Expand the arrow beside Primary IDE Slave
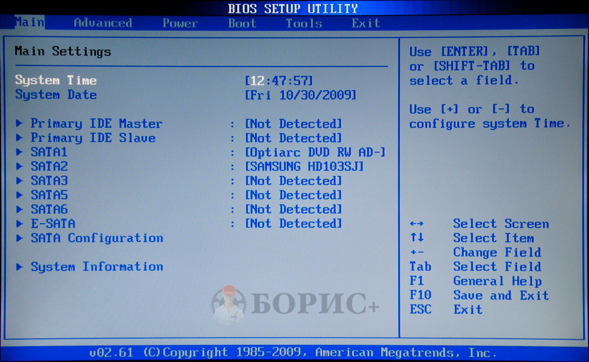589x362 pixels. [x=19, y=137]
